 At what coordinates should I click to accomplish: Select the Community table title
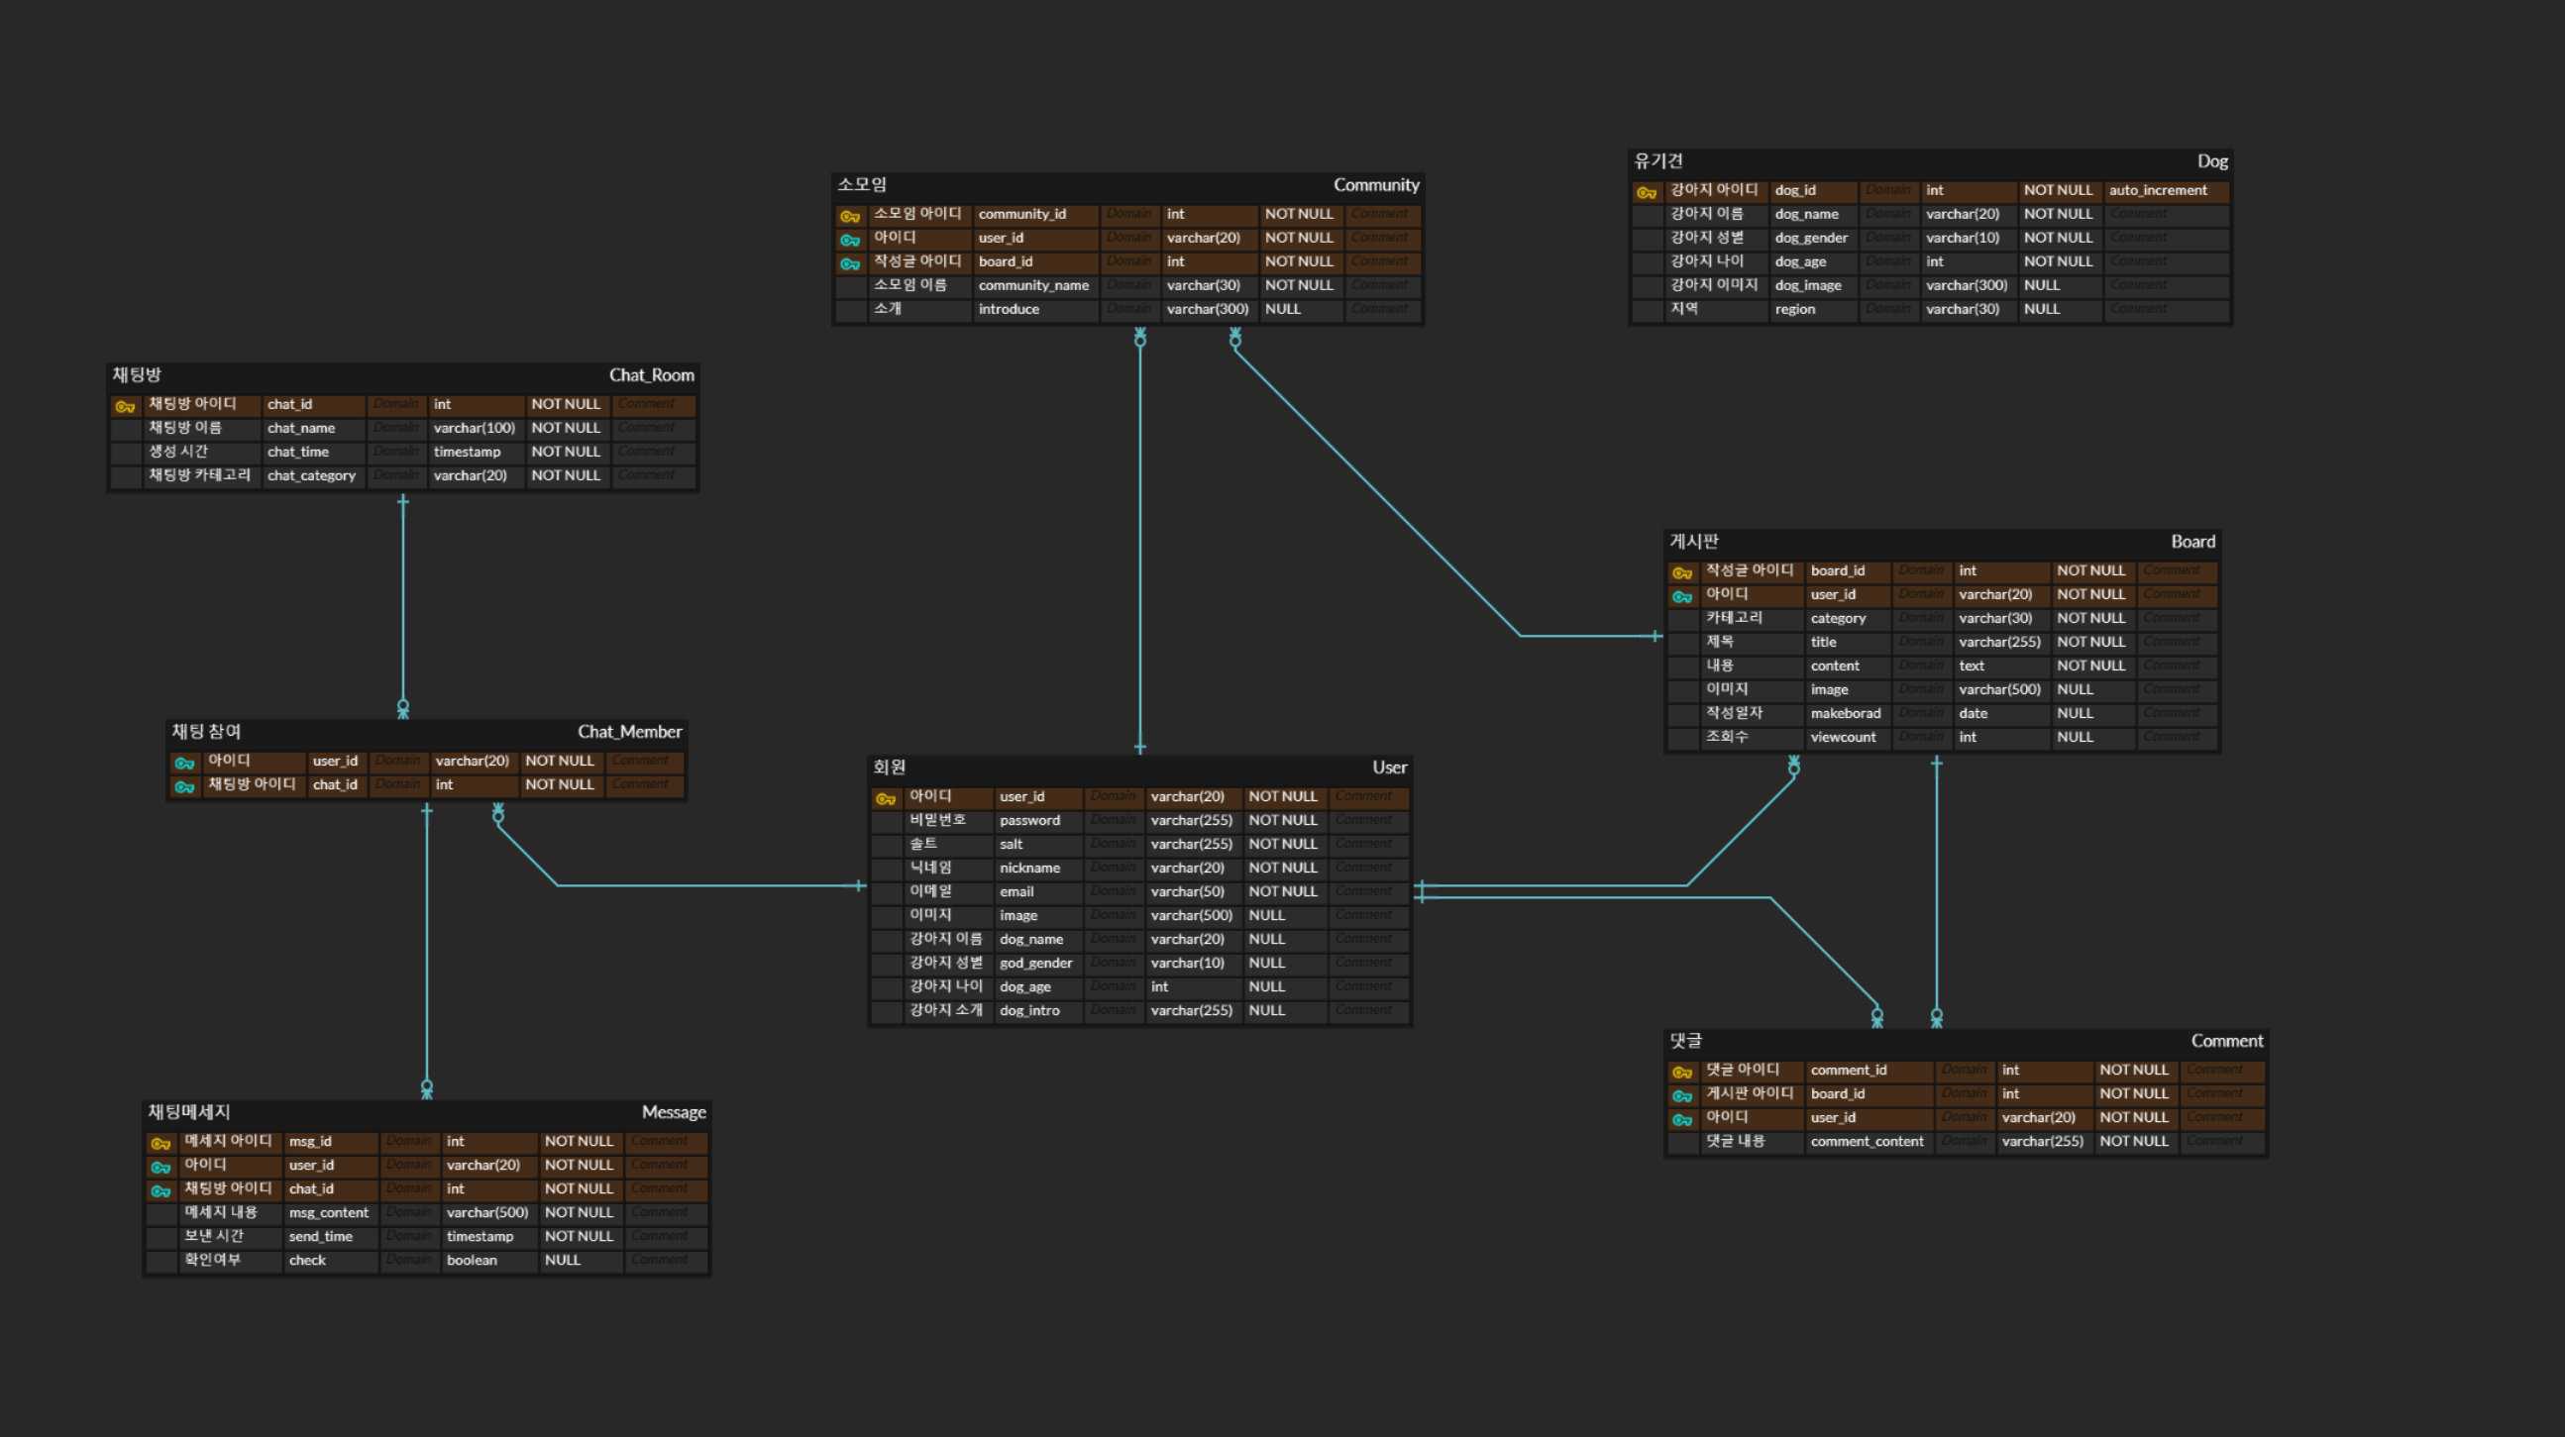pos(1376,185)
